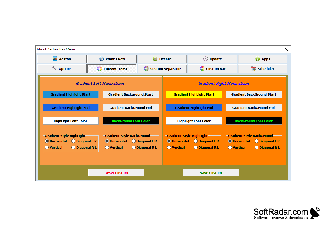Pick right Gradient BackGround End color
This screenshot has height=227, width=327.
pos(253,108)
